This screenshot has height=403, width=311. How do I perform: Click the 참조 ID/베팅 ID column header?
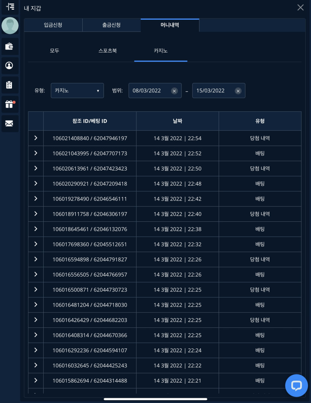[90, 121]
